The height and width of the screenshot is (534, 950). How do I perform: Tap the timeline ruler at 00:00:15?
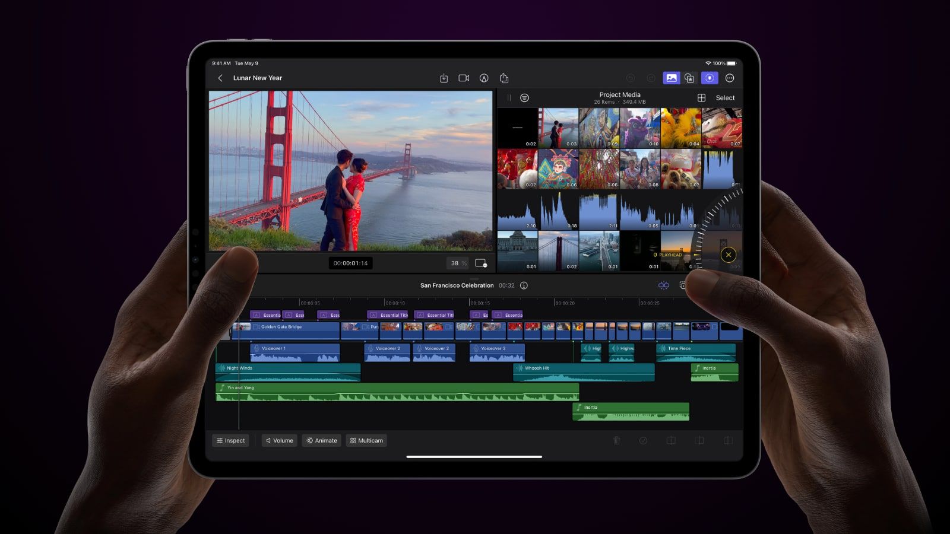click(x=480, y=303)
